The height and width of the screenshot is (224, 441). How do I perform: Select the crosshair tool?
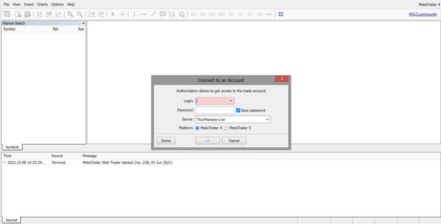click(122, 14)
